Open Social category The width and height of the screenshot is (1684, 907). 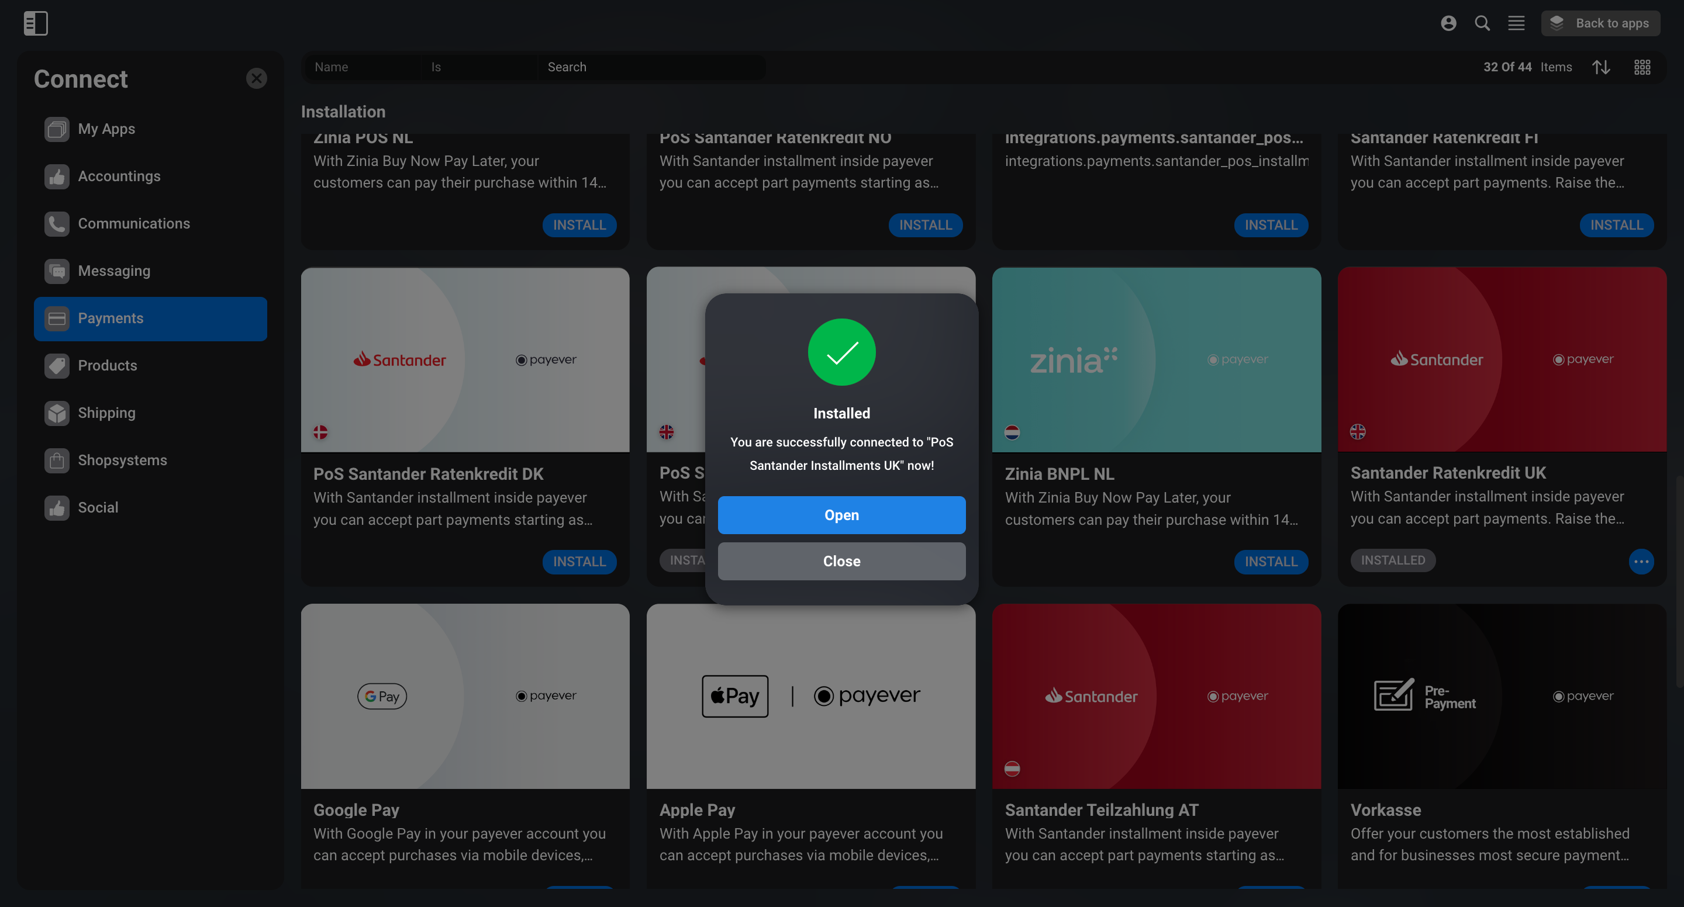[150, 508]
